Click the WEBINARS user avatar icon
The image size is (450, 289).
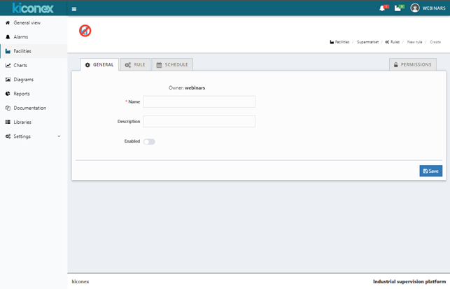click(415, 8)
